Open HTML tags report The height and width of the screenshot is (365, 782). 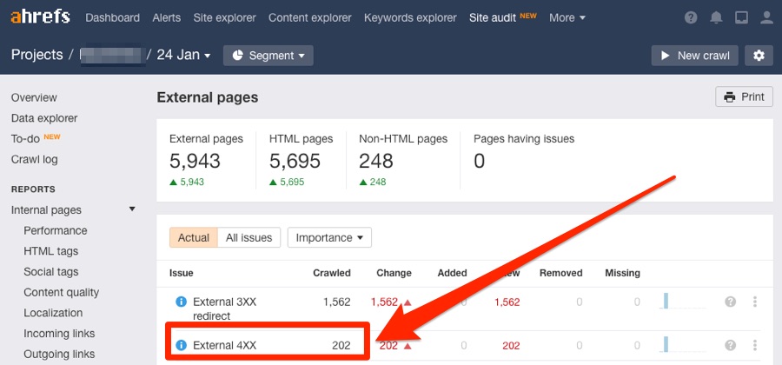click(51, 251)
